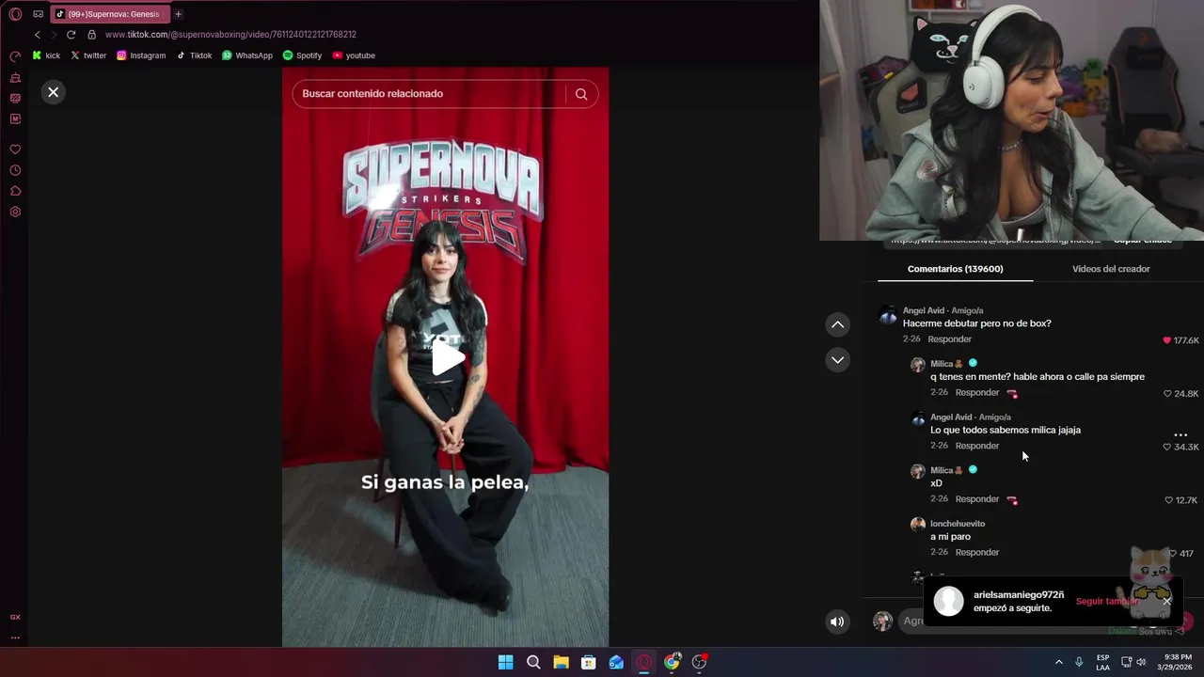
Task: Close the TikTok video viewer
Action: (x=53, y=92)
